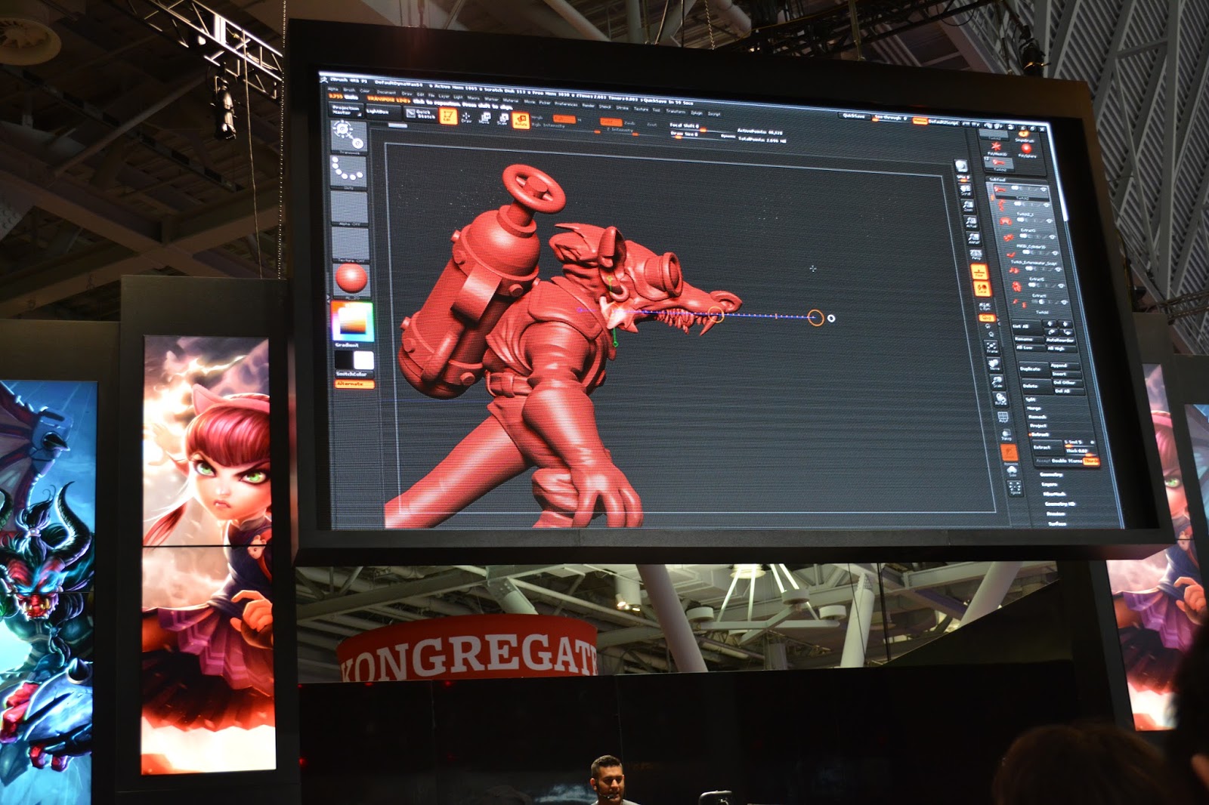1209x805 pixels.
Task: Open the Render menu
Action: 588,105
